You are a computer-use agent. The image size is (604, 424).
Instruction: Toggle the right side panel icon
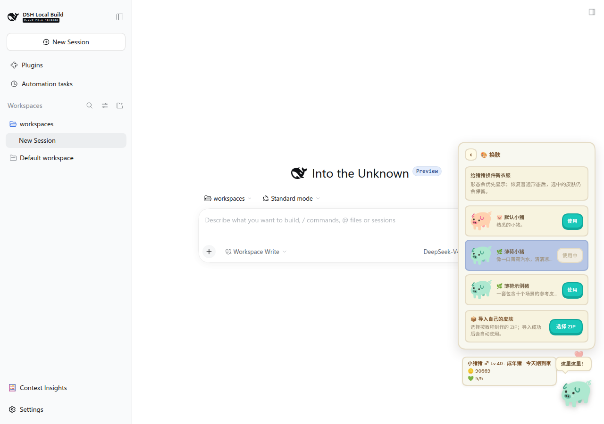coord(592,12)
